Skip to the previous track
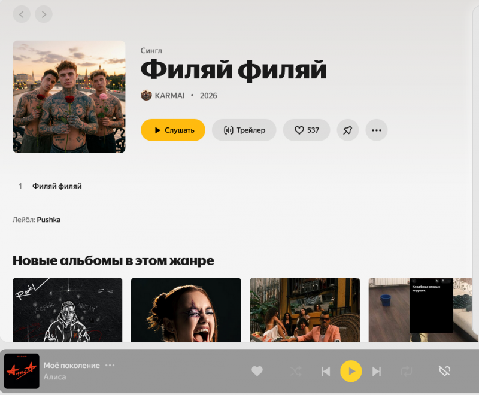Screen dimensions: 479x395 click(326, 372)
